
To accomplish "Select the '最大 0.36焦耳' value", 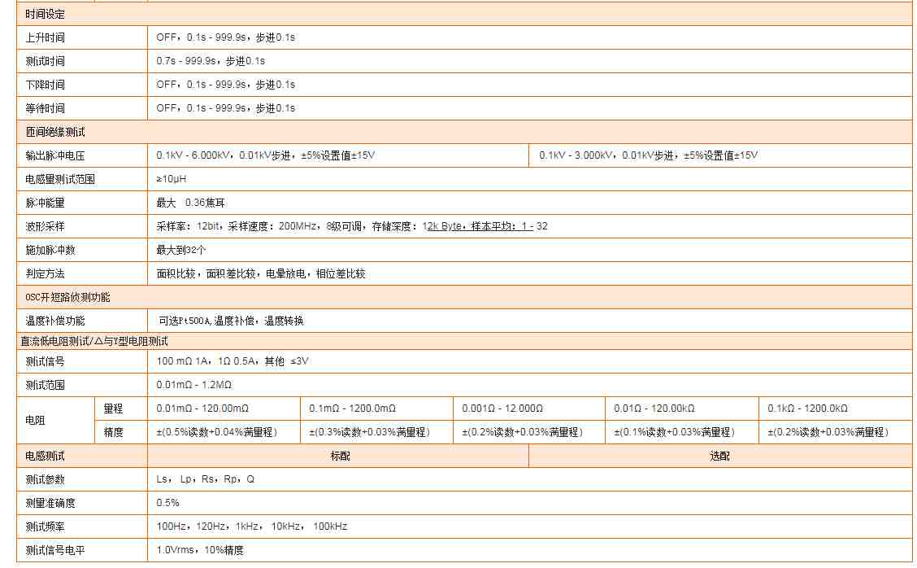I will point(191,203).
